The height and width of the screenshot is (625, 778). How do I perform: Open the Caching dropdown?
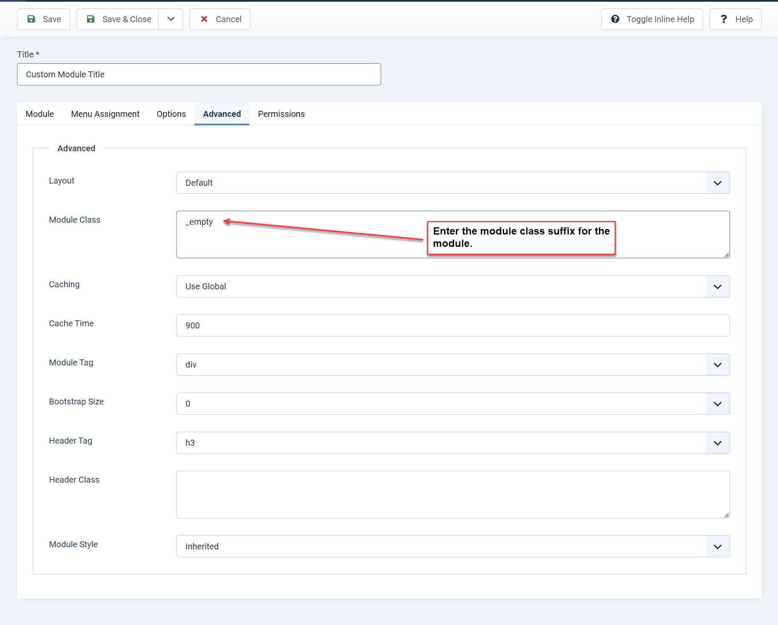[453, 286]
